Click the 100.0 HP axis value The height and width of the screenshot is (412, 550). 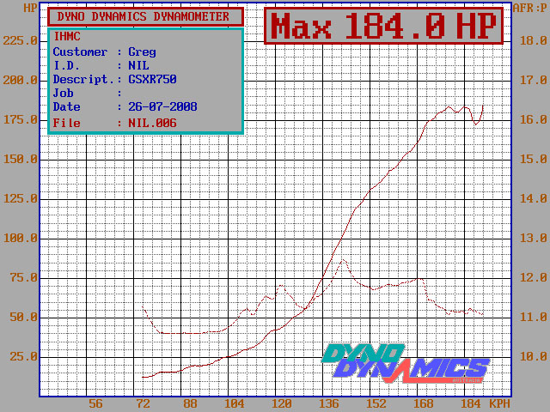point(21,239)
